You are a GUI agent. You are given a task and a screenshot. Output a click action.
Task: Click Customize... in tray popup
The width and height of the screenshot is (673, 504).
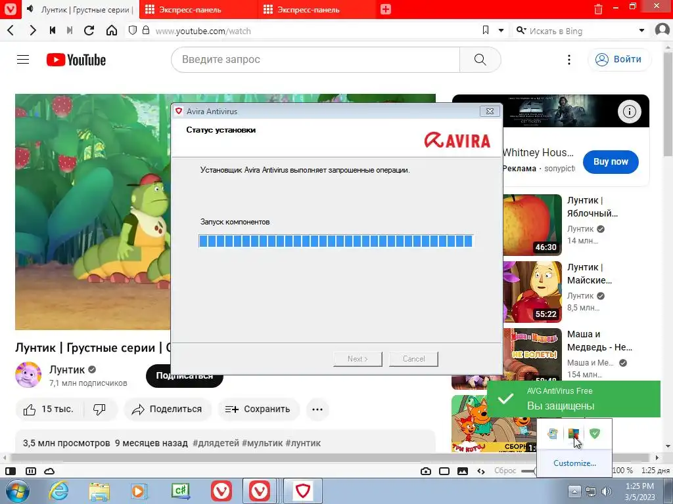(574, 463)
